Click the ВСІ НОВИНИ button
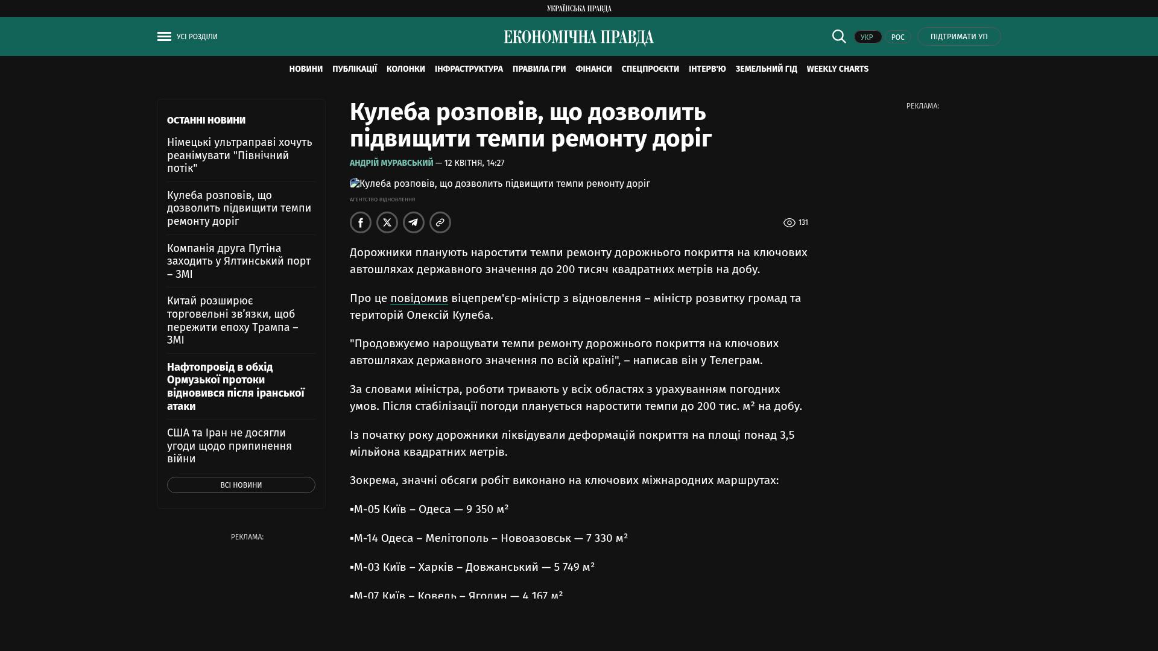 [x=241, y=485]
